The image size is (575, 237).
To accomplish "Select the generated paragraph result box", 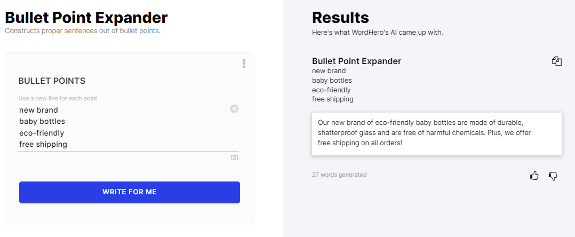I will (437, 134).
